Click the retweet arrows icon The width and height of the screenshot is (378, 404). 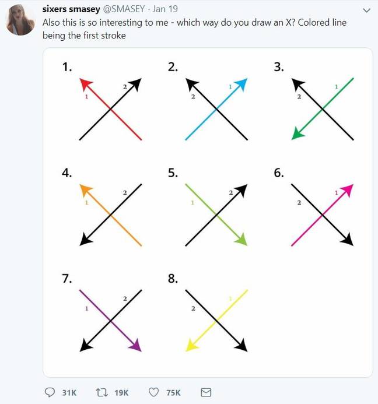pyautogui.click(x=102, y=392)
